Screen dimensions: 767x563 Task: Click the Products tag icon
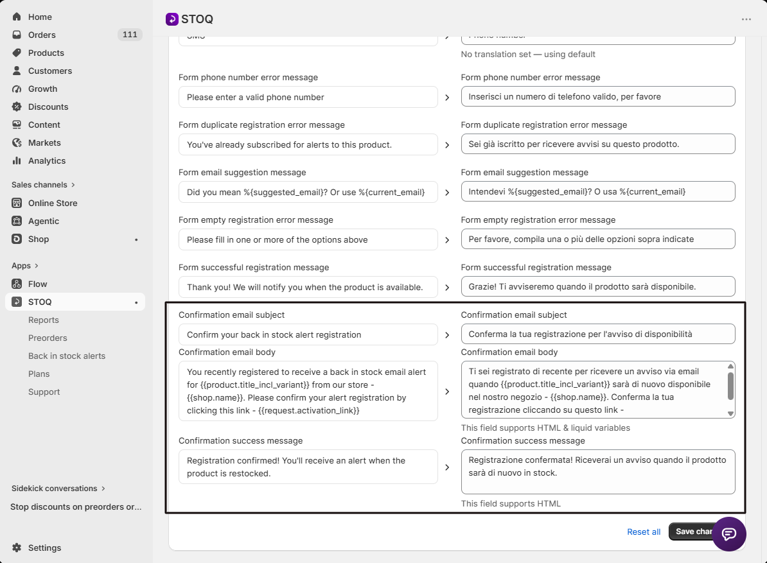(17, 53)
